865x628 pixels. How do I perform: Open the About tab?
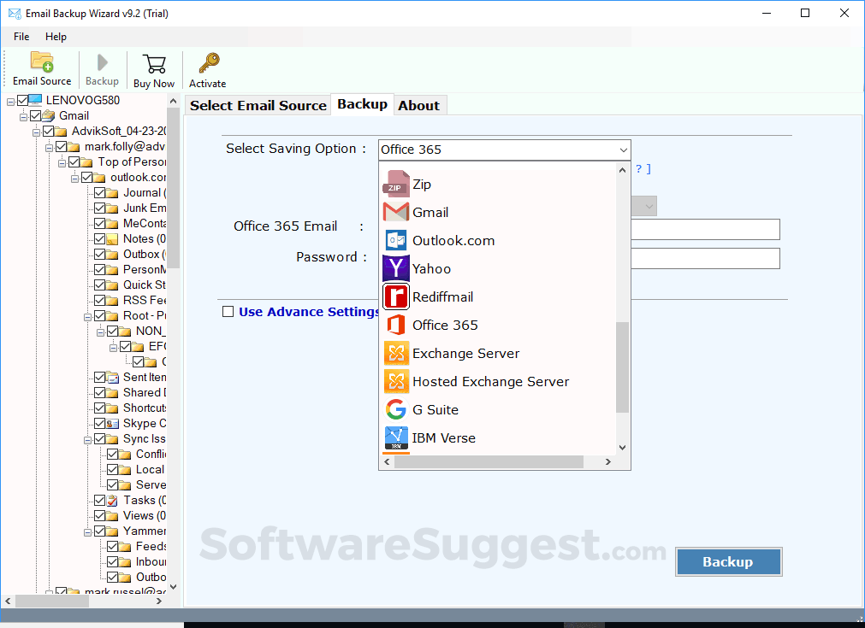click(x=419, y=104)
